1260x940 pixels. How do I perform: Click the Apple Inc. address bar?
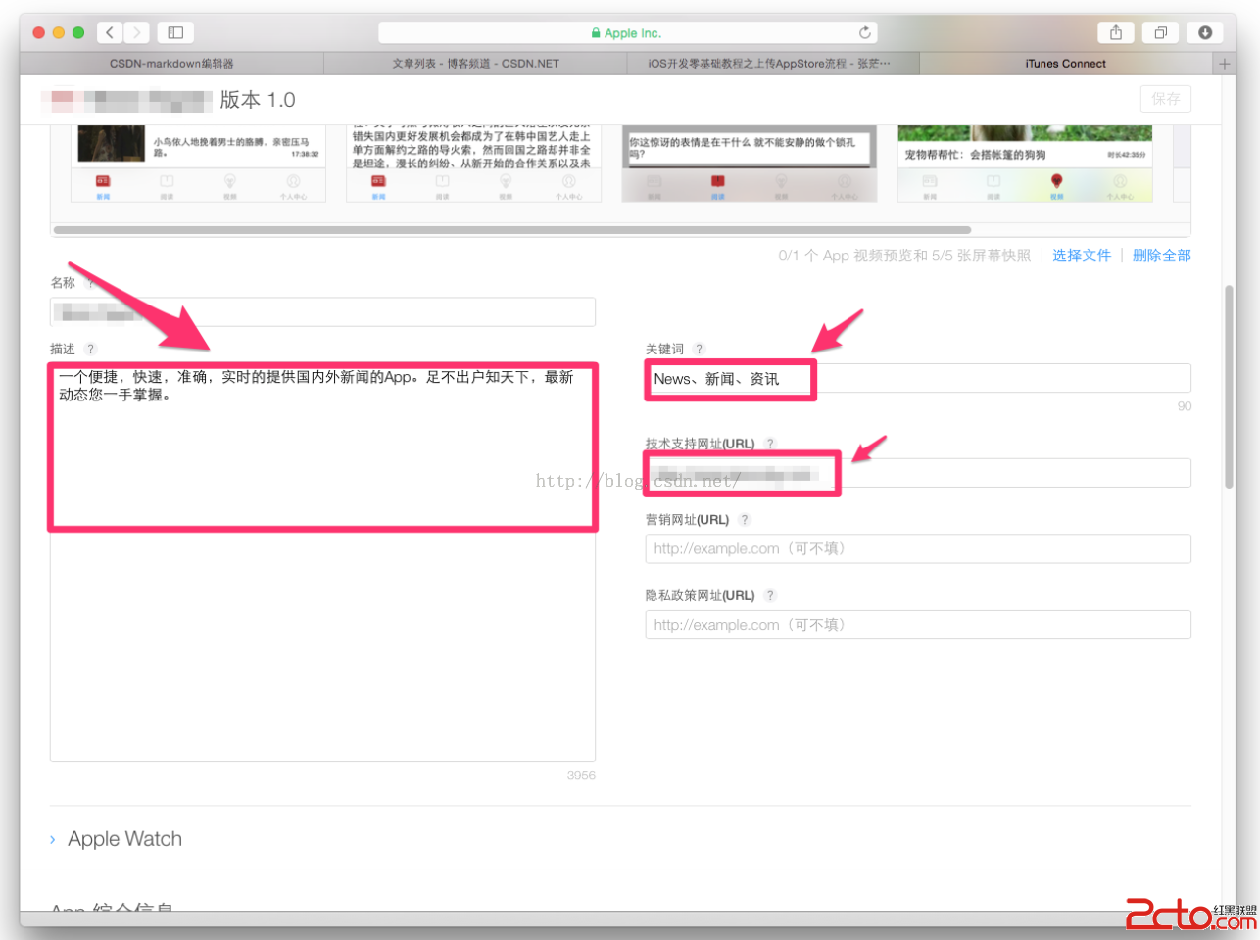pyautogui.click(x=627, y=32)
